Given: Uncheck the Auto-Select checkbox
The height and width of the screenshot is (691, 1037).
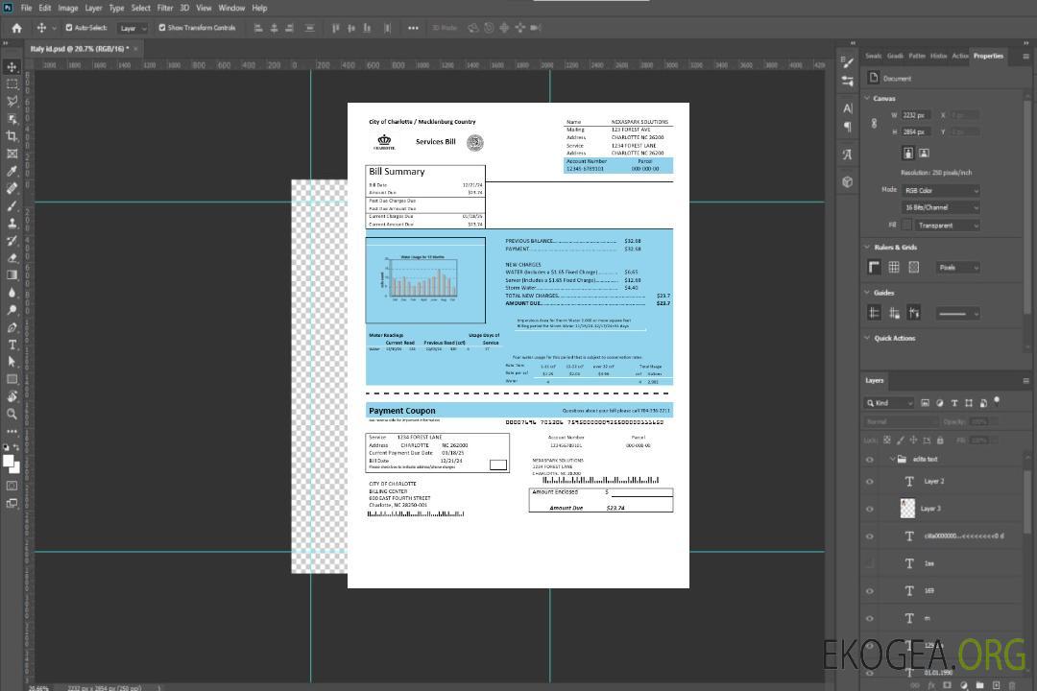Looking at the screenshot, I should [70, 28].
